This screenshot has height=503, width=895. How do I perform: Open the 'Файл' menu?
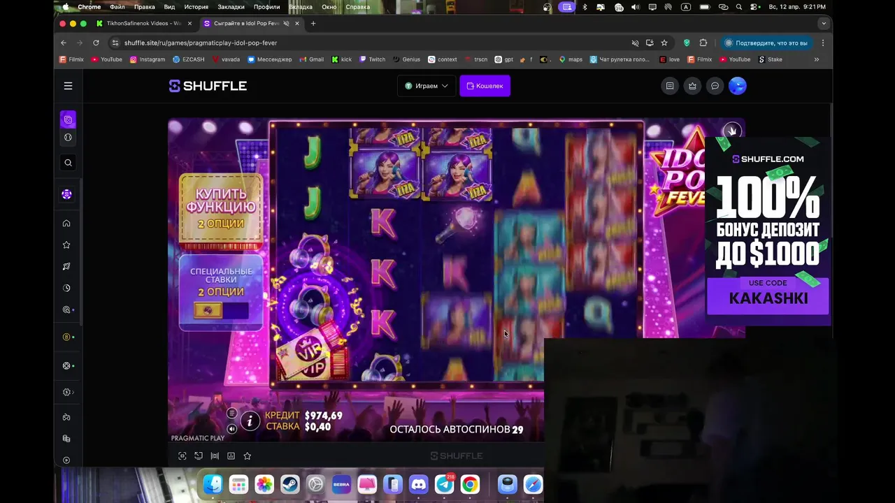[117, 7]
